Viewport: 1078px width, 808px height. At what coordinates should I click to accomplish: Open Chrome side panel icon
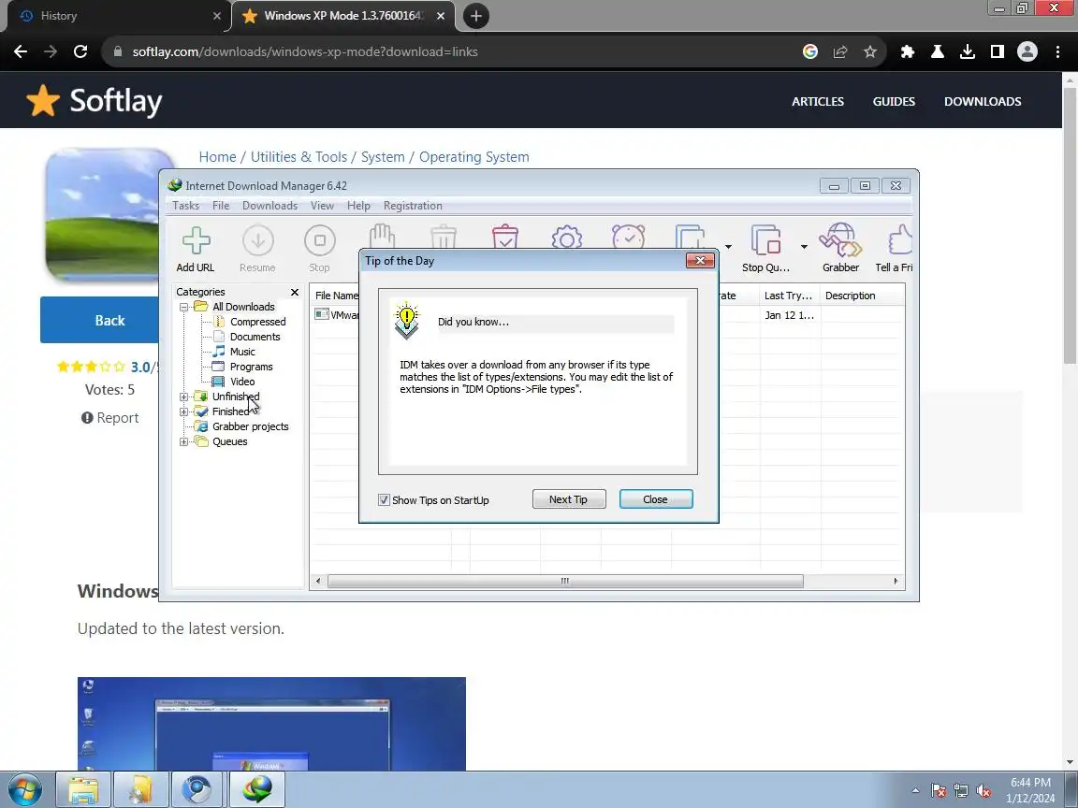998,51
